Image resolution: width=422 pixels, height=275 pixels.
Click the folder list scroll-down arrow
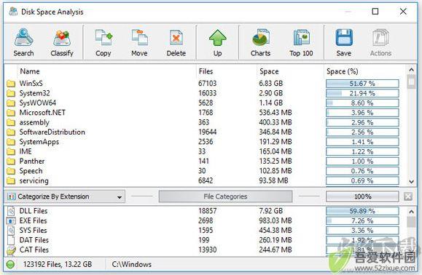411,182
